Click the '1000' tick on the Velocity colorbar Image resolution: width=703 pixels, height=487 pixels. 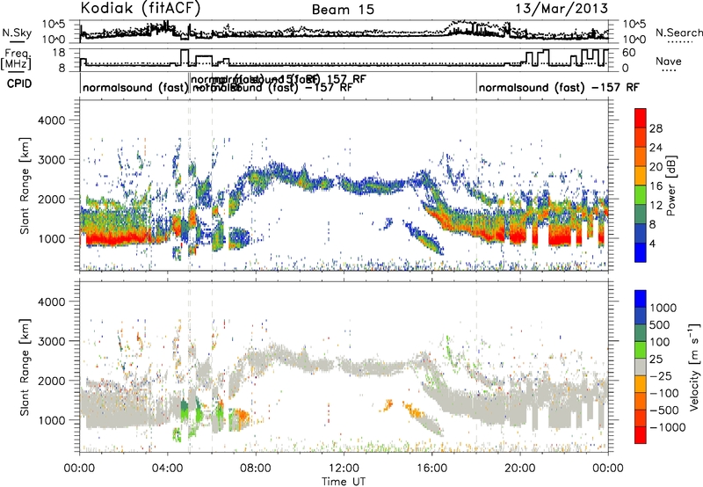663,308
